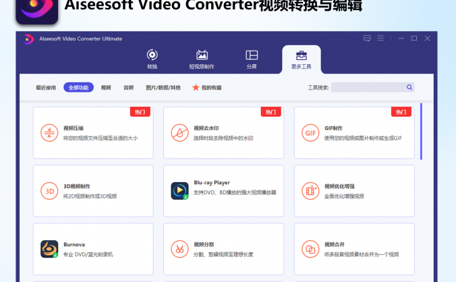
Task: Open the 视频压缩 tool title
Action: (x=74, y=128)
